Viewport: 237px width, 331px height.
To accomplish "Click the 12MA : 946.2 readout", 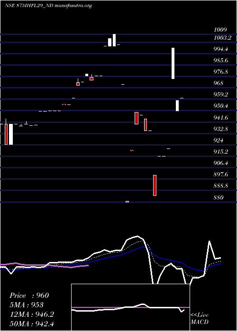I will (32, 314).
